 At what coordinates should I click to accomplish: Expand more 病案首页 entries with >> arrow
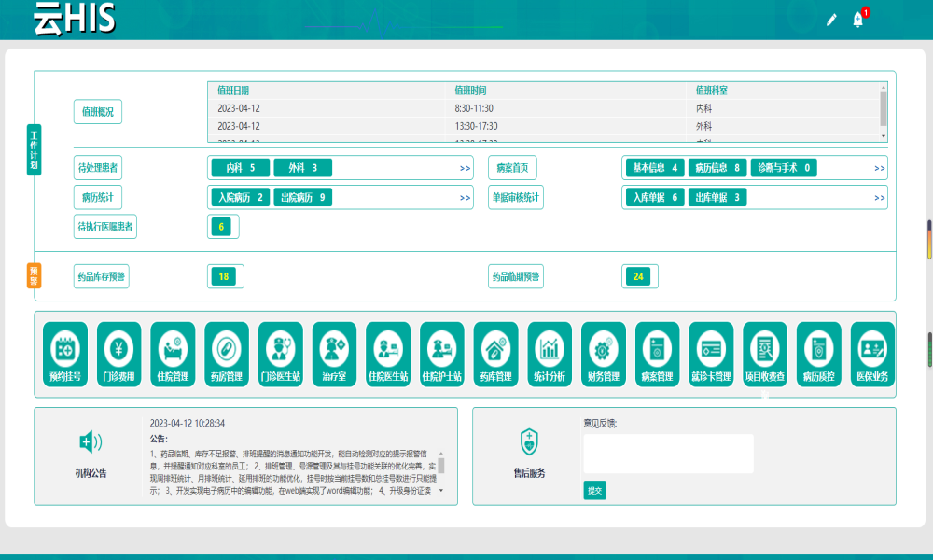(x=880, y=168)
